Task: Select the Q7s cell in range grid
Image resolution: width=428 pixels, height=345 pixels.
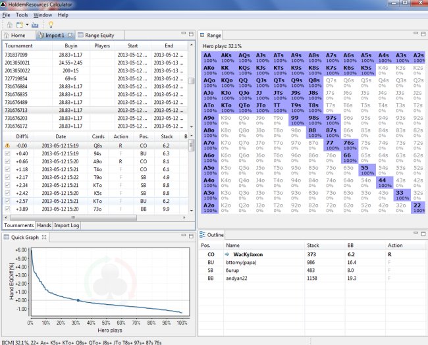Action: pyautogui.click(x=331, y=82)
